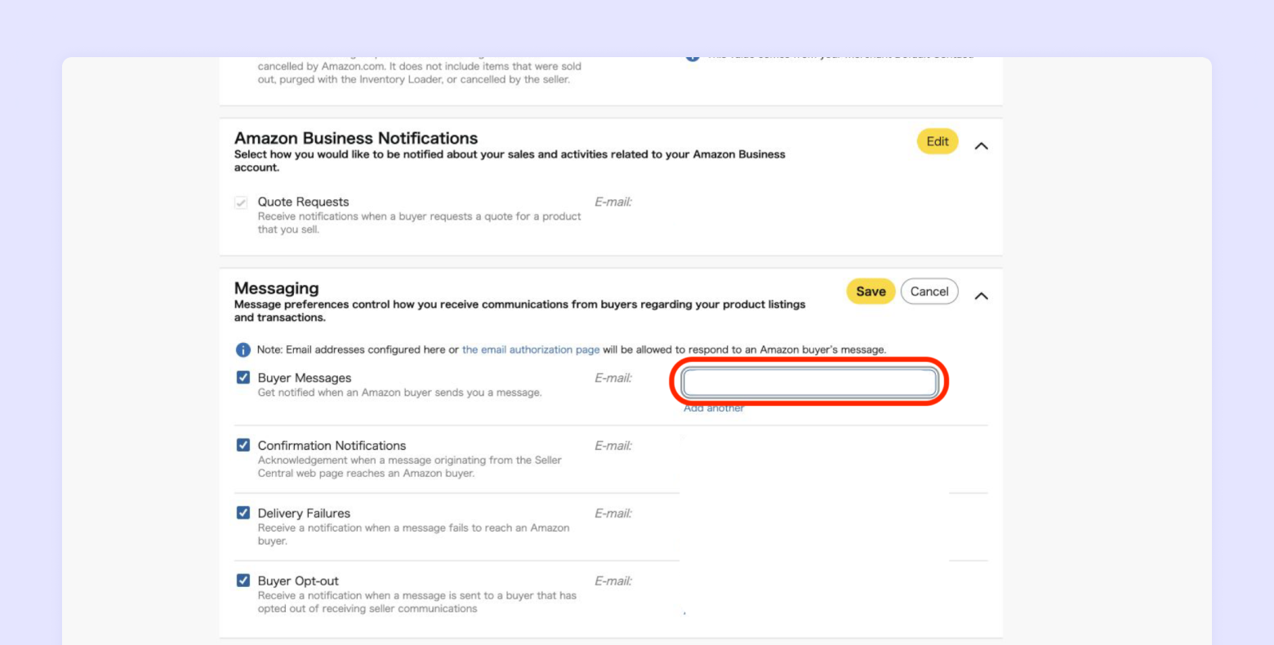Click the Buyer Opt-out label
This screenshot has width=1274, height=645.
tap(298, 581)
